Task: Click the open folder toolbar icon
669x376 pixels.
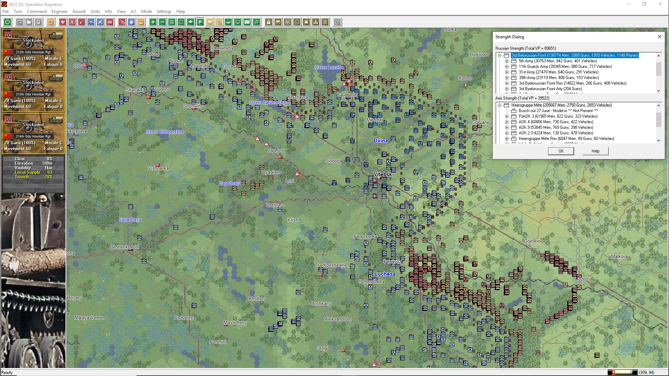Action: tap(29, 22)
